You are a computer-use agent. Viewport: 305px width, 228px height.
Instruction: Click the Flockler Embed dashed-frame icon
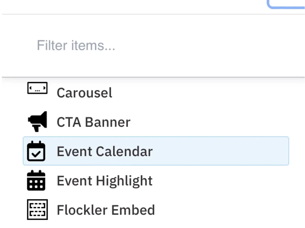(37, 209)
